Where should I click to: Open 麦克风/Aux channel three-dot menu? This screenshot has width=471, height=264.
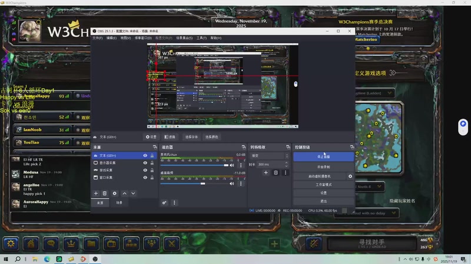(241, 165)
